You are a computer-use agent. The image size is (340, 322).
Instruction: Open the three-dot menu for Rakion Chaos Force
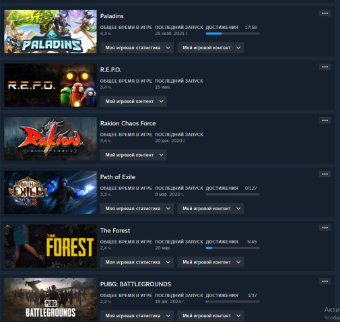pyautogui.click(x=325, y=121)
